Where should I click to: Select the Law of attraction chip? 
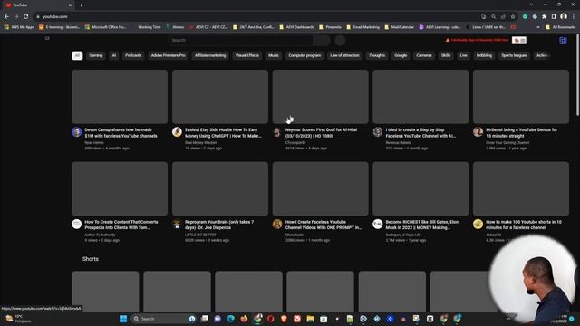[344, 55]
